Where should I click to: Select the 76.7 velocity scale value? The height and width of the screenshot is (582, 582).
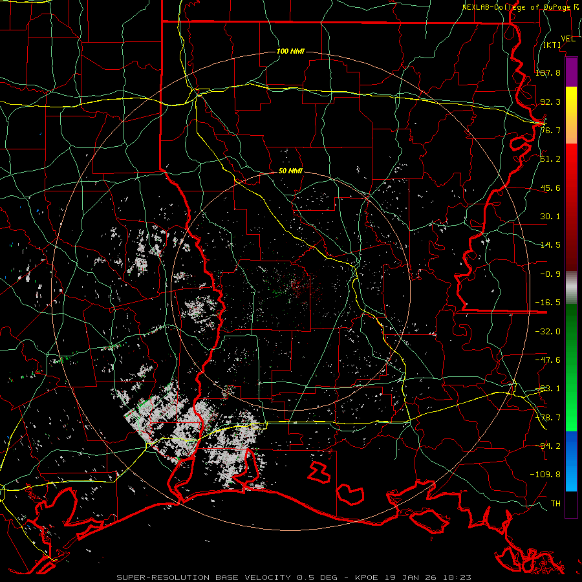point(550,130)
